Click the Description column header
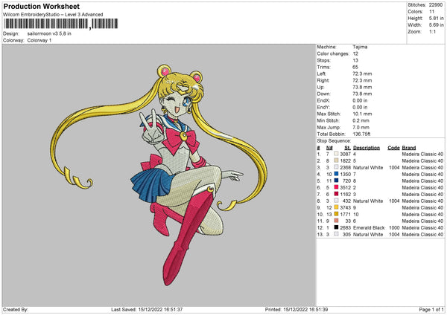The width and height of the screenshot is (447, 315). click(x=365, y=147)
